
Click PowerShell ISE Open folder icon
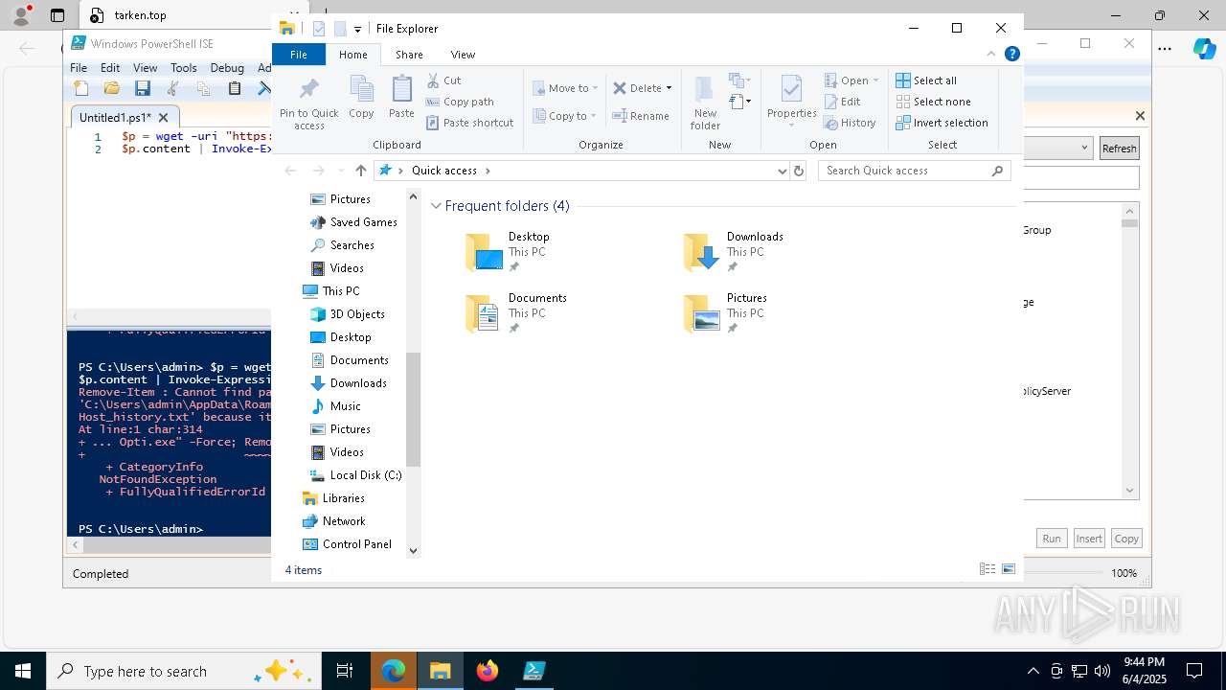(x=112, y=89)
